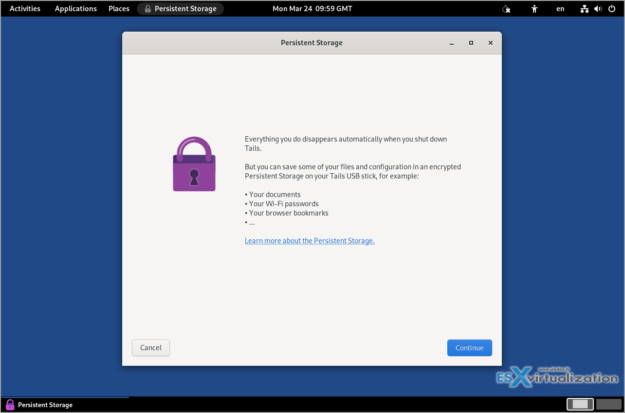Open 'Learn more about the Persistent Storage' link
This screenshot has height=413, width=625.
(310, 241)
